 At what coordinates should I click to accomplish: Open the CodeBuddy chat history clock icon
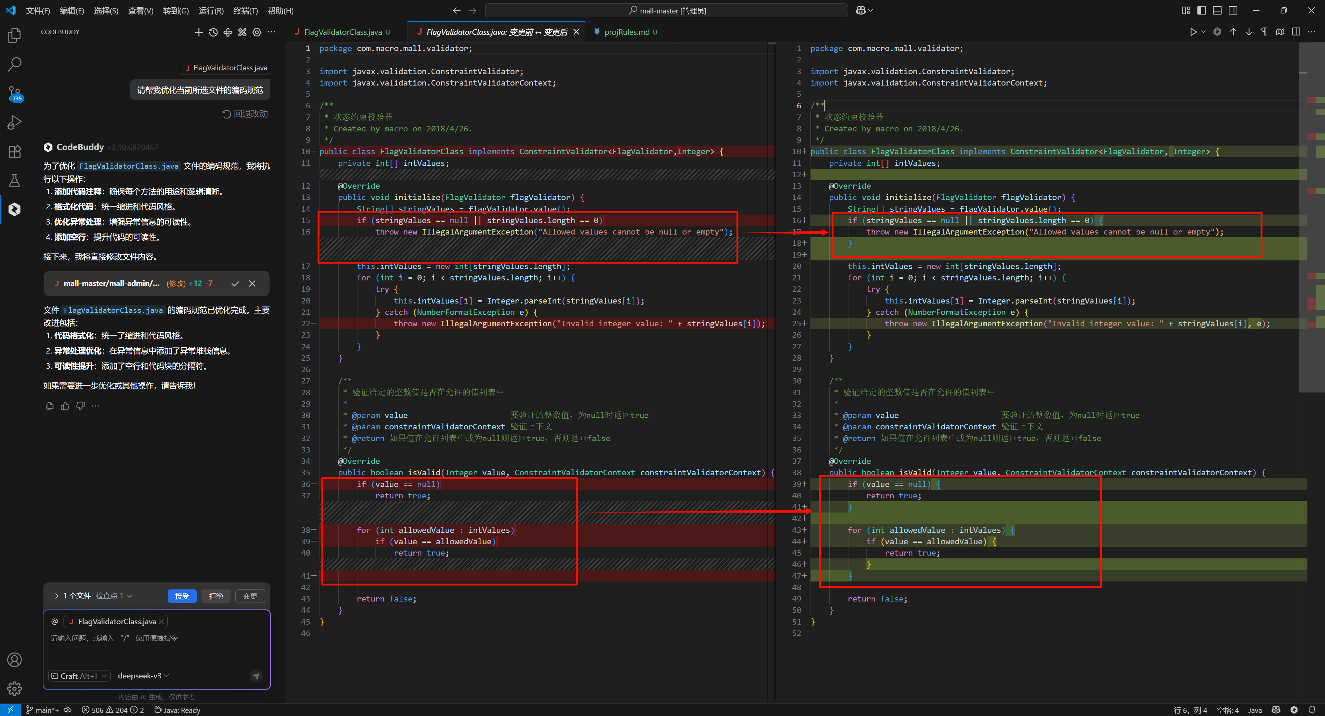214,32
